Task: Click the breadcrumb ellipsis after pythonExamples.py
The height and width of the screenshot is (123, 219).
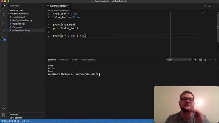Action: point(72,11)
